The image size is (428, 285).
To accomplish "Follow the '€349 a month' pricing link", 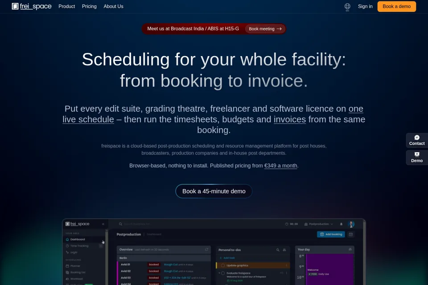I will 280,166.
